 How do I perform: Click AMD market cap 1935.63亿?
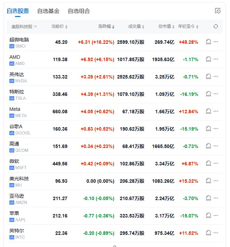pos(163,59)
